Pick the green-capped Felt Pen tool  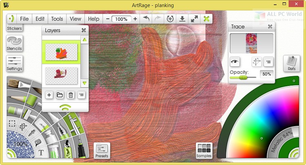tap(16, 110)
